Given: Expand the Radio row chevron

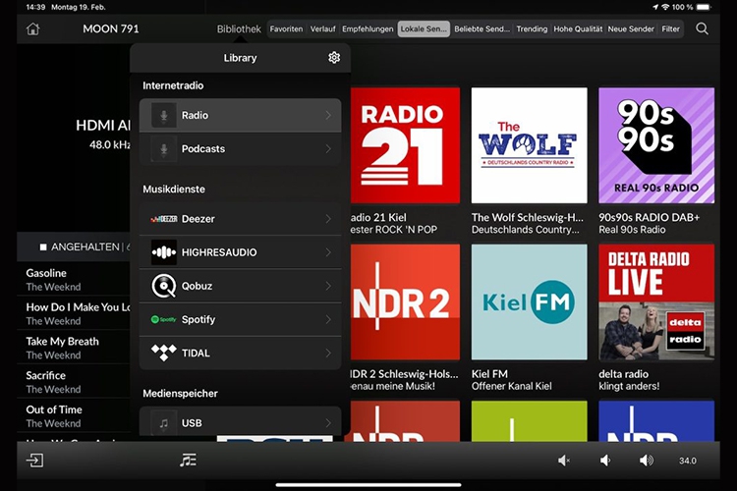Looking at the screenshot, I should (x=328, y=115).
